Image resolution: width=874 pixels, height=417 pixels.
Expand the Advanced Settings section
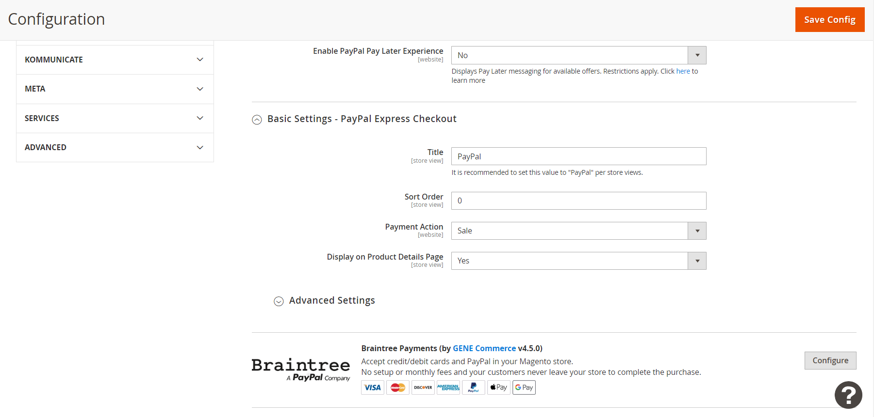(325, 301)
